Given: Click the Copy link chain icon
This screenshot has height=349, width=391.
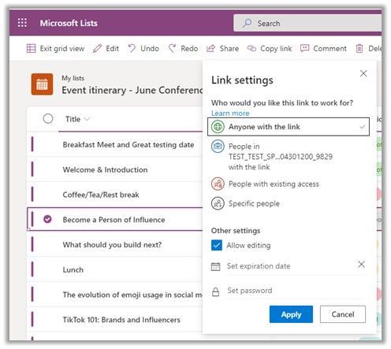Looking at the screenshot, I should (251, 48).
